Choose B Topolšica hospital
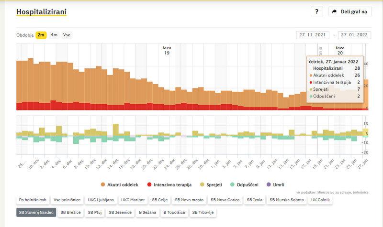 175,212
